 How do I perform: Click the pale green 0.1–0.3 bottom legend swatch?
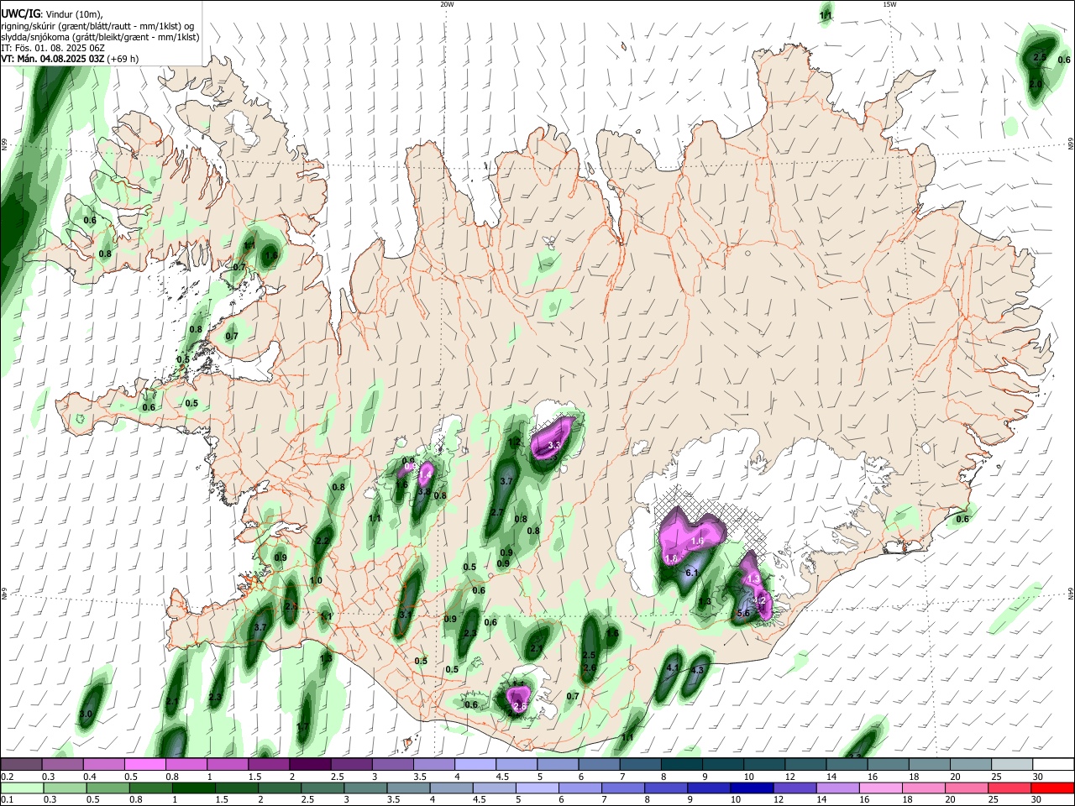(x=21, y=788)
